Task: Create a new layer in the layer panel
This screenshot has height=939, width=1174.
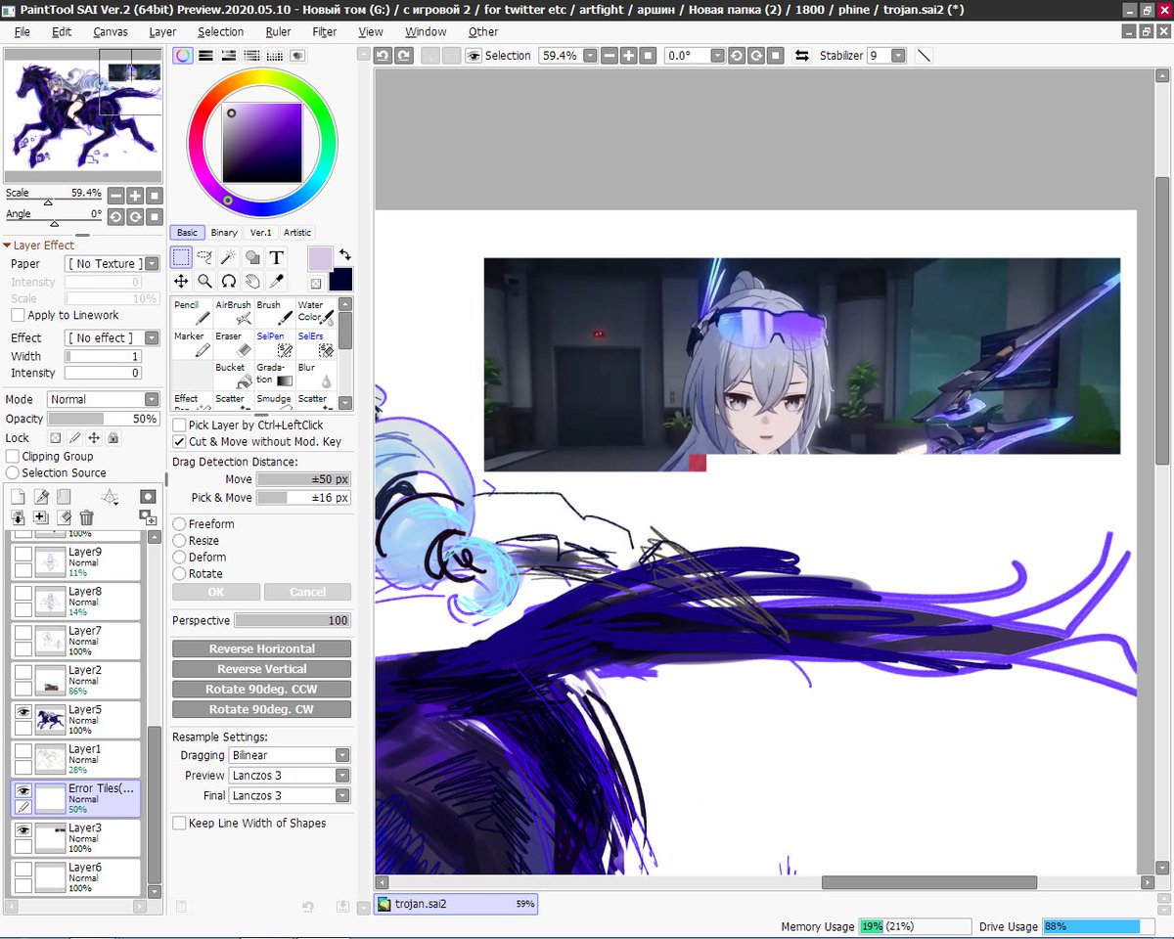Action: point(18,497)
